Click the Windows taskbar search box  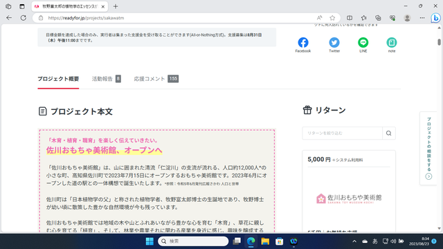193,241
